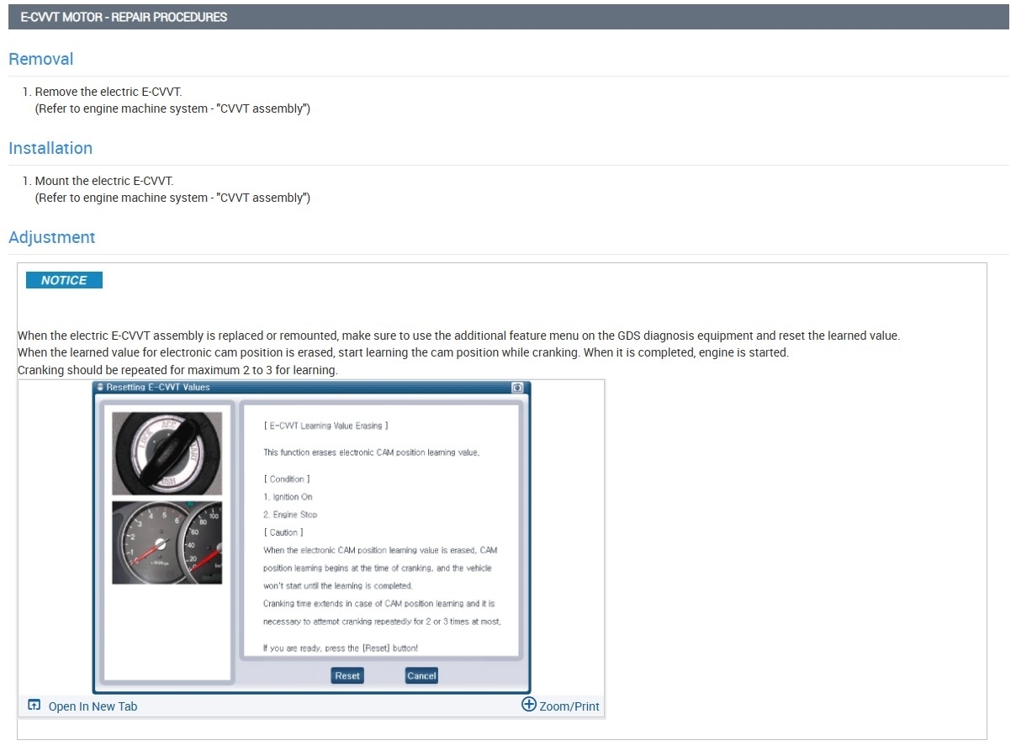The width and height of the screenshot is (1016, 751).
Task: Click the '[ Condition ]' label in dialog
Action: pos(287,479)
